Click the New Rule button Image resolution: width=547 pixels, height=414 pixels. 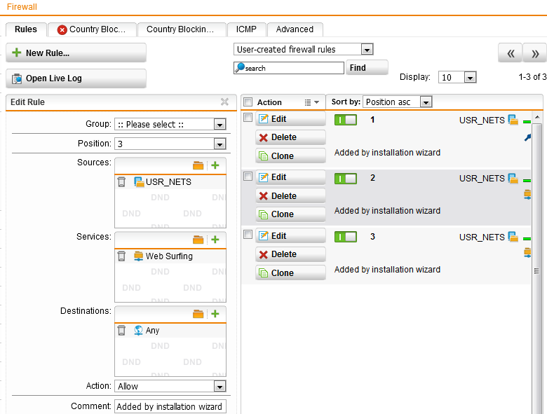point(76,53)
